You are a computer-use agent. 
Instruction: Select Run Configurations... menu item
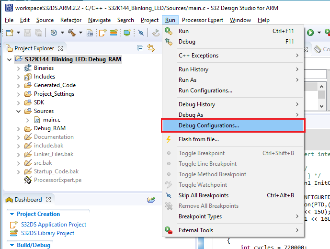coord(233,91)
